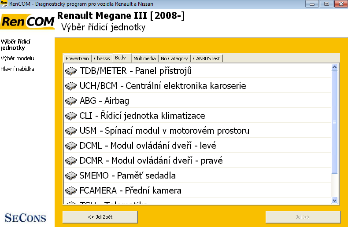The width and height of the screenshot is (348, 227).
Task: Select Výběr řídicí jednotky sidebar item
Action: (x=15, y=44)
